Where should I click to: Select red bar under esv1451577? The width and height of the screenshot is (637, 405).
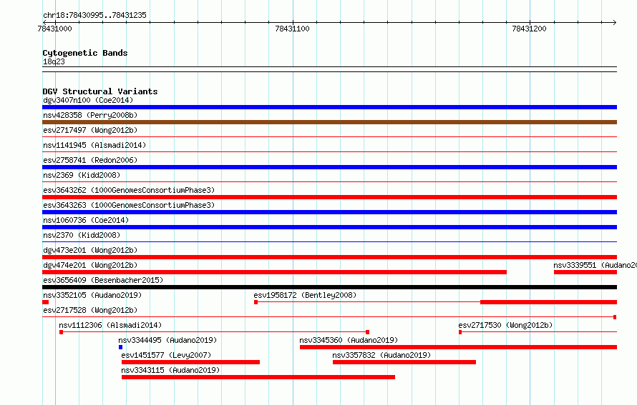pyautogui.click(x=190, y=362)
